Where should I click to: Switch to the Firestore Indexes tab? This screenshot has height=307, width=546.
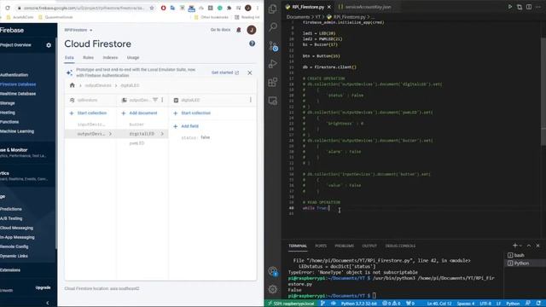(x=110, y=57)
